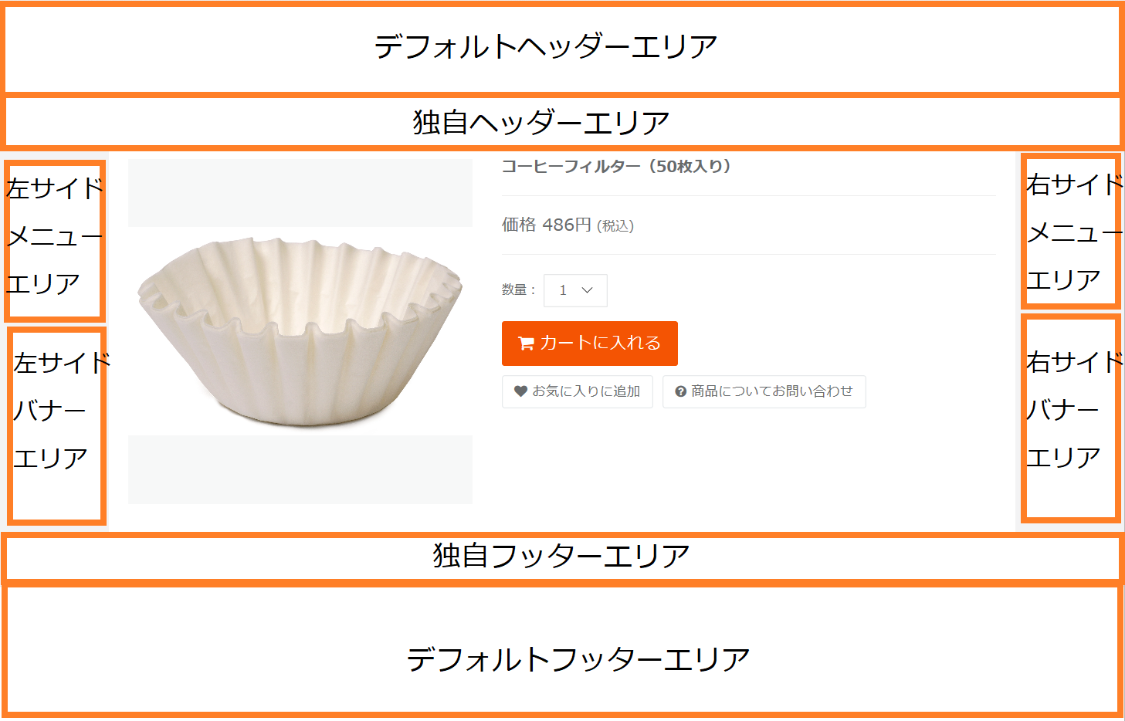
Task: Choose the 右サイドメニューエリア box
Action: (x=1070, y=232)
